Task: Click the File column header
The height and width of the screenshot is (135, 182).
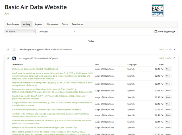Action: [x=97, y=65]
